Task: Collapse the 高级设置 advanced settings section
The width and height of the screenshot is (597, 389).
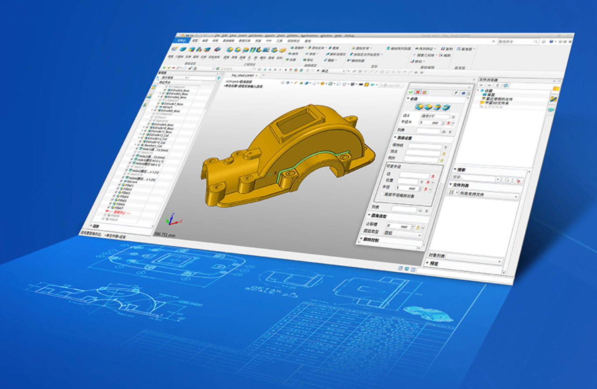Action: [x=396, y=138]
